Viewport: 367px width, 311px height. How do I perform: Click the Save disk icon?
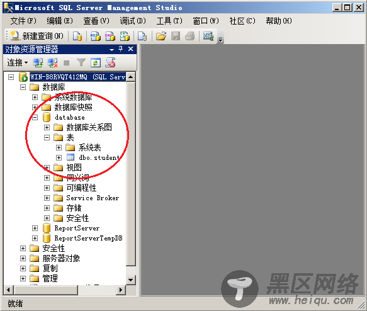coord(176,36)
